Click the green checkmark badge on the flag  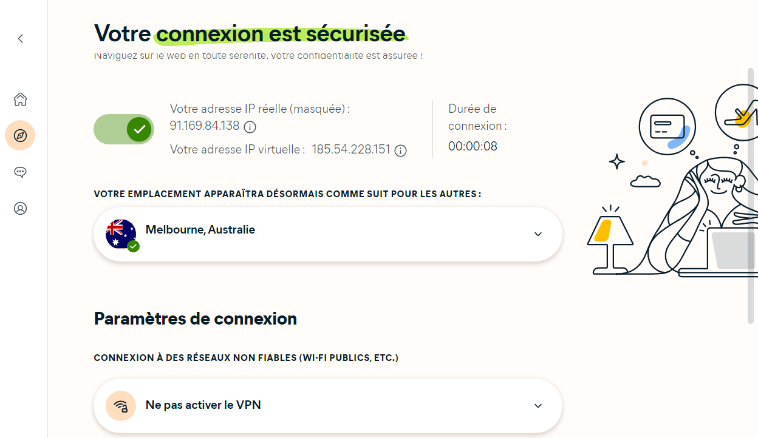tap(133, 246)
